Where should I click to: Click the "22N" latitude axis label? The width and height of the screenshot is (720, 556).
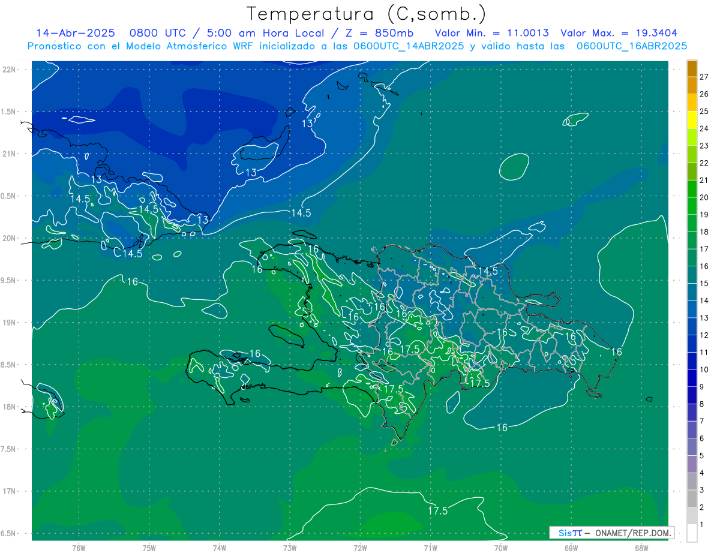(10, 70)
